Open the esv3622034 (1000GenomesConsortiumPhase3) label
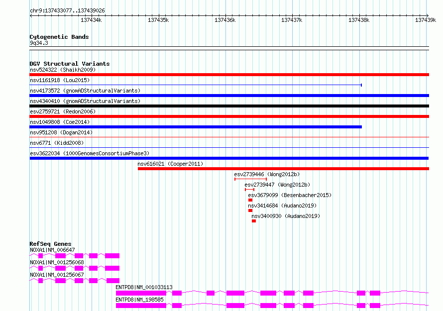 (90, 153)
